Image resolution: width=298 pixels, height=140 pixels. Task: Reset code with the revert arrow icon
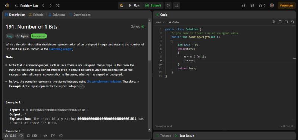click(292, 22)
